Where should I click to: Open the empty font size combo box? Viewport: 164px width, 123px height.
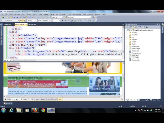56,20
